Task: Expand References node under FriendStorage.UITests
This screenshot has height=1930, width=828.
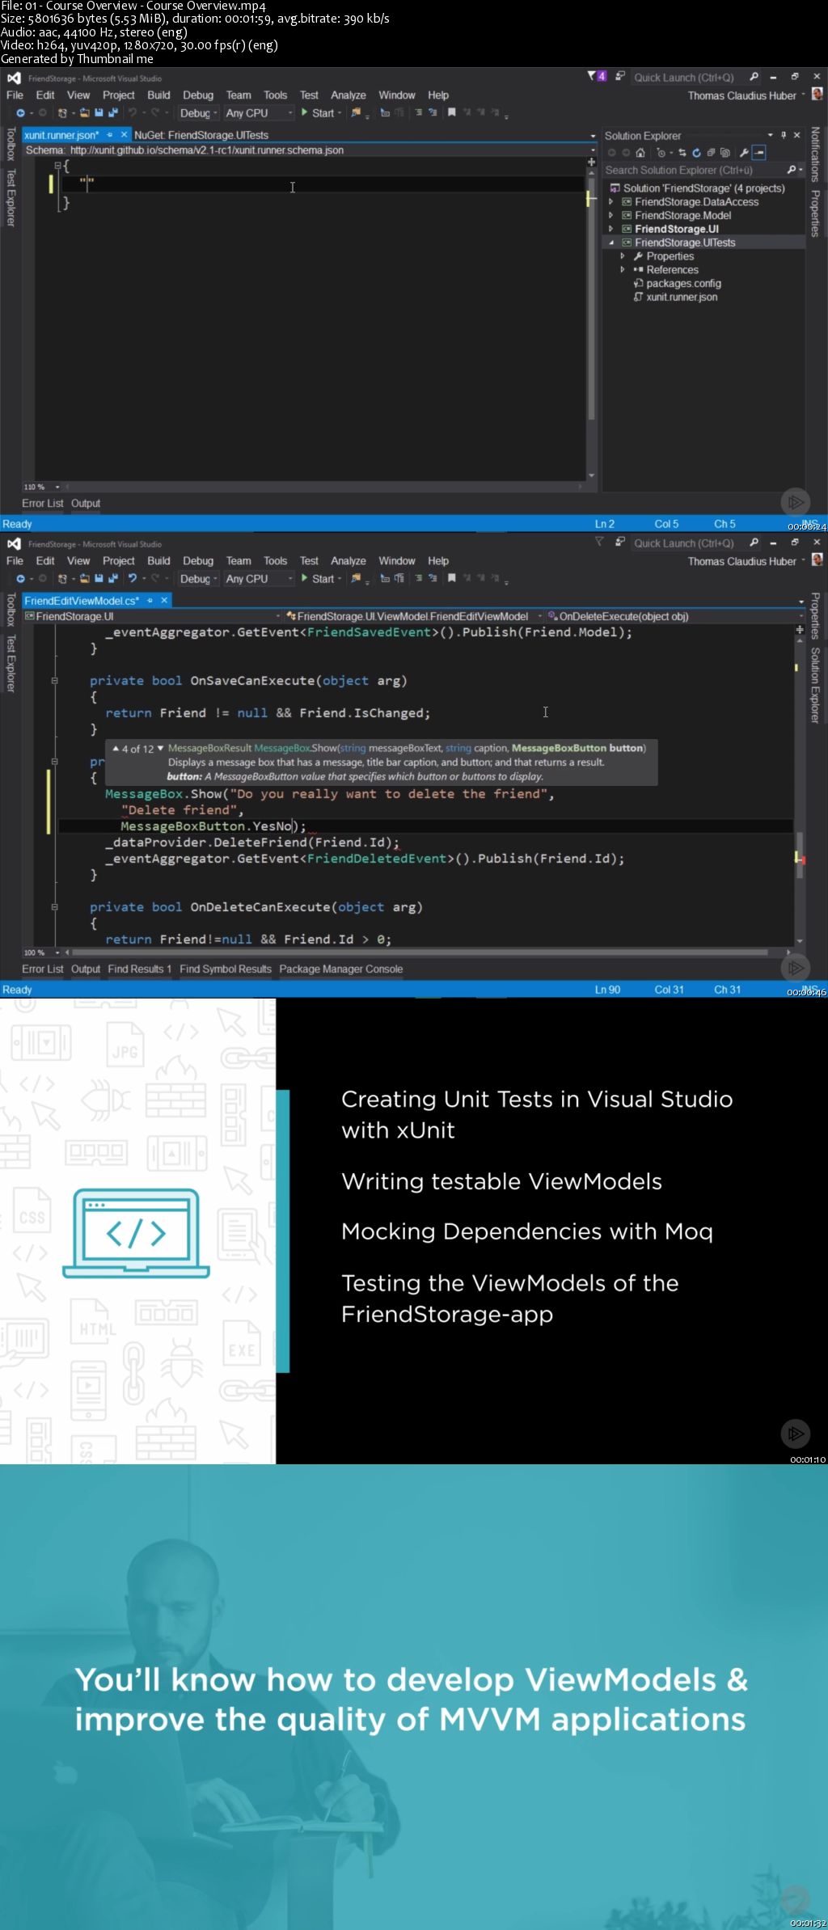Action: (x=623, y=270)
